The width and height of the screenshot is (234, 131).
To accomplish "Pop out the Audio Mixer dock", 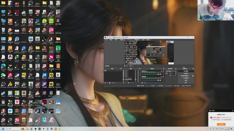I will pyautogui.click(x=164, y=69).
